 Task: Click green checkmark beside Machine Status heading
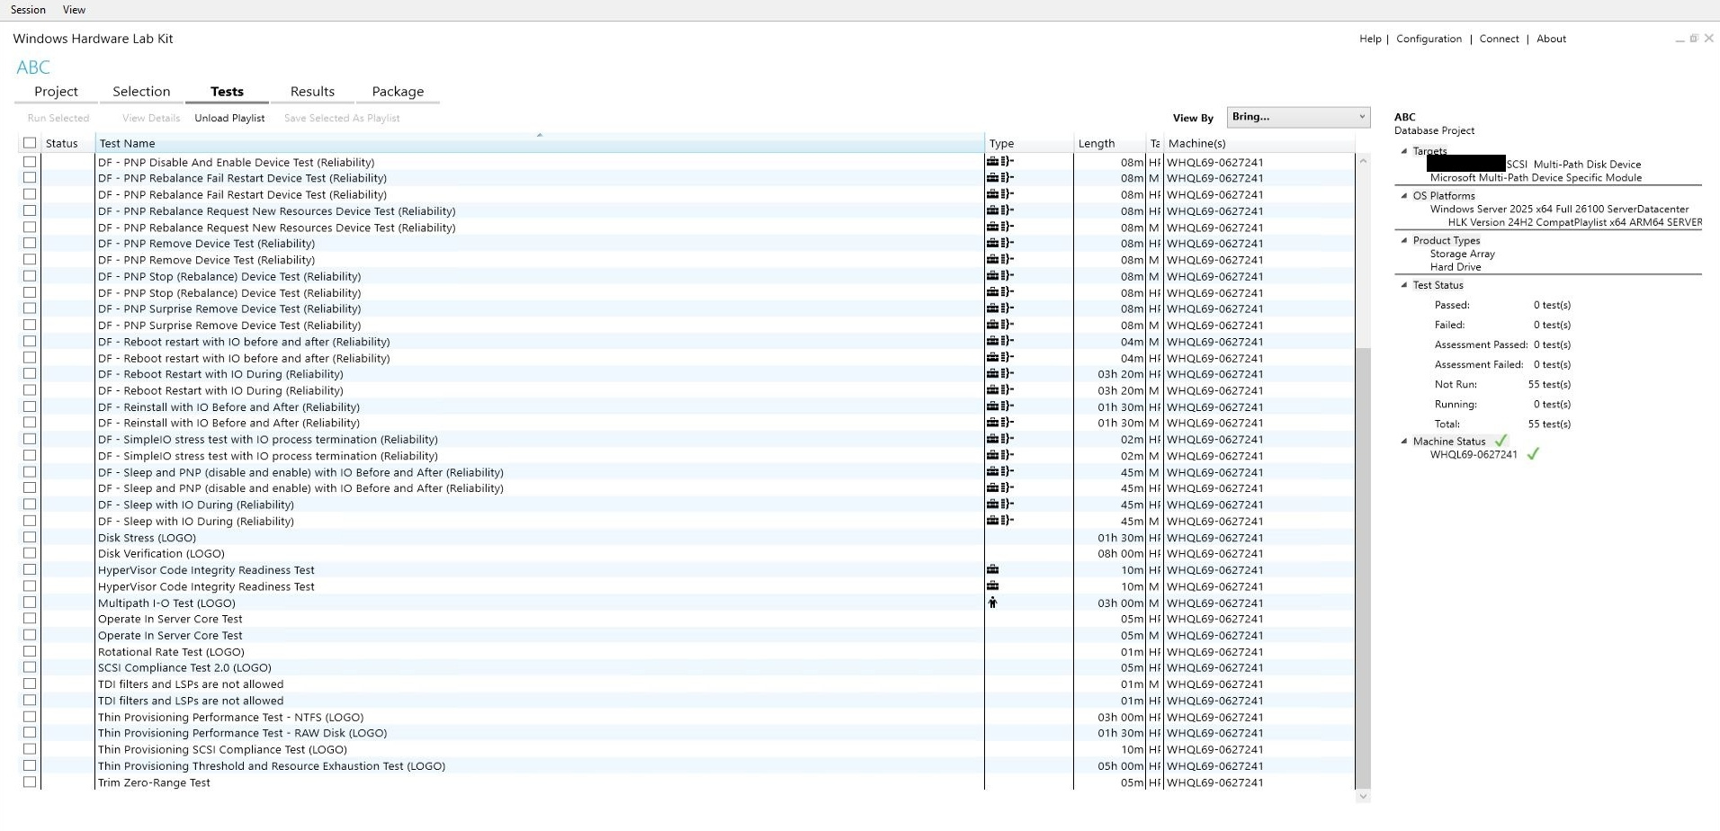pyautogui.click(x=1501, y=441)
